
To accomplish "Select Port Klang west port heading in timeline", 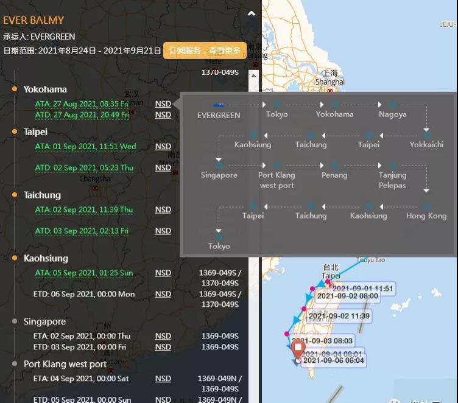I will pyautogui.click(x=65, y=364).
